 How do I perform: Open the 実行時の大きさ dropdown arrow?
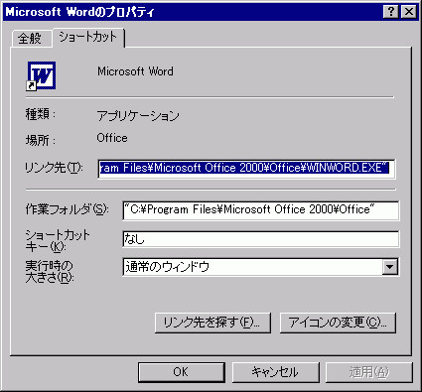point(390,267)
